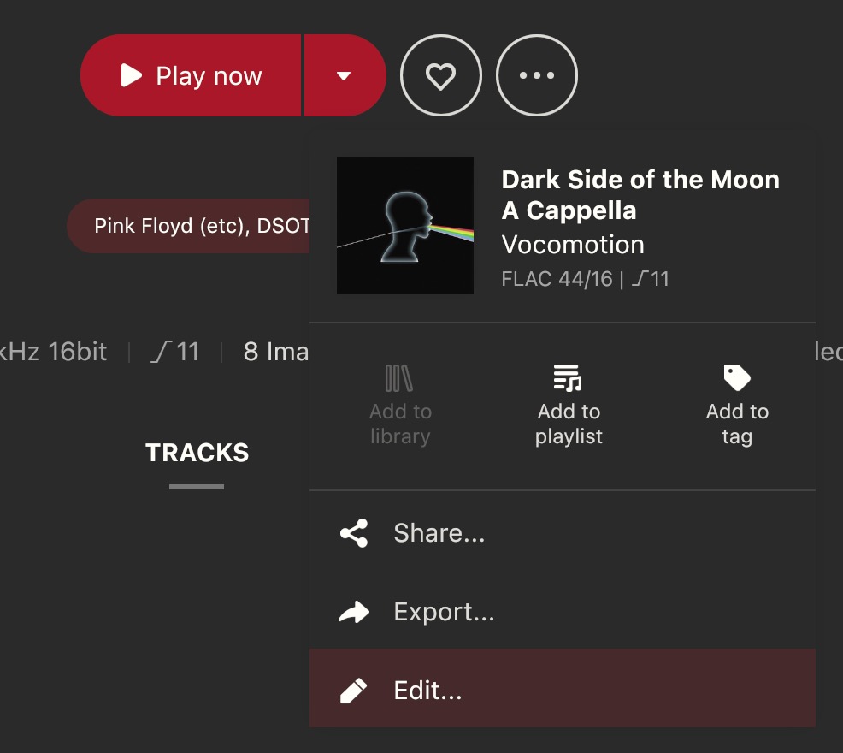Click the arrow icon beside Export...

(x=354, y=612)
